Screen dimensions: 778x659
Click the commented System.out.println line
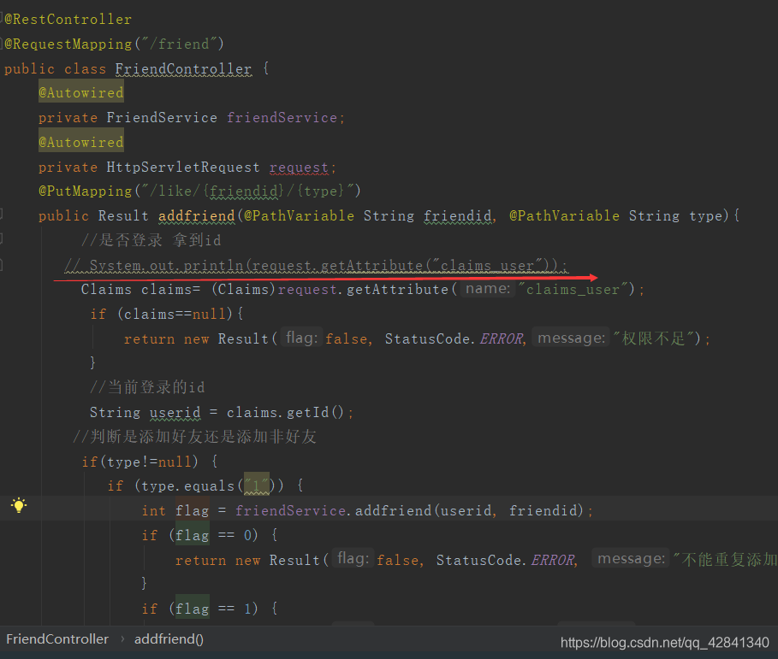coord(316,265)
